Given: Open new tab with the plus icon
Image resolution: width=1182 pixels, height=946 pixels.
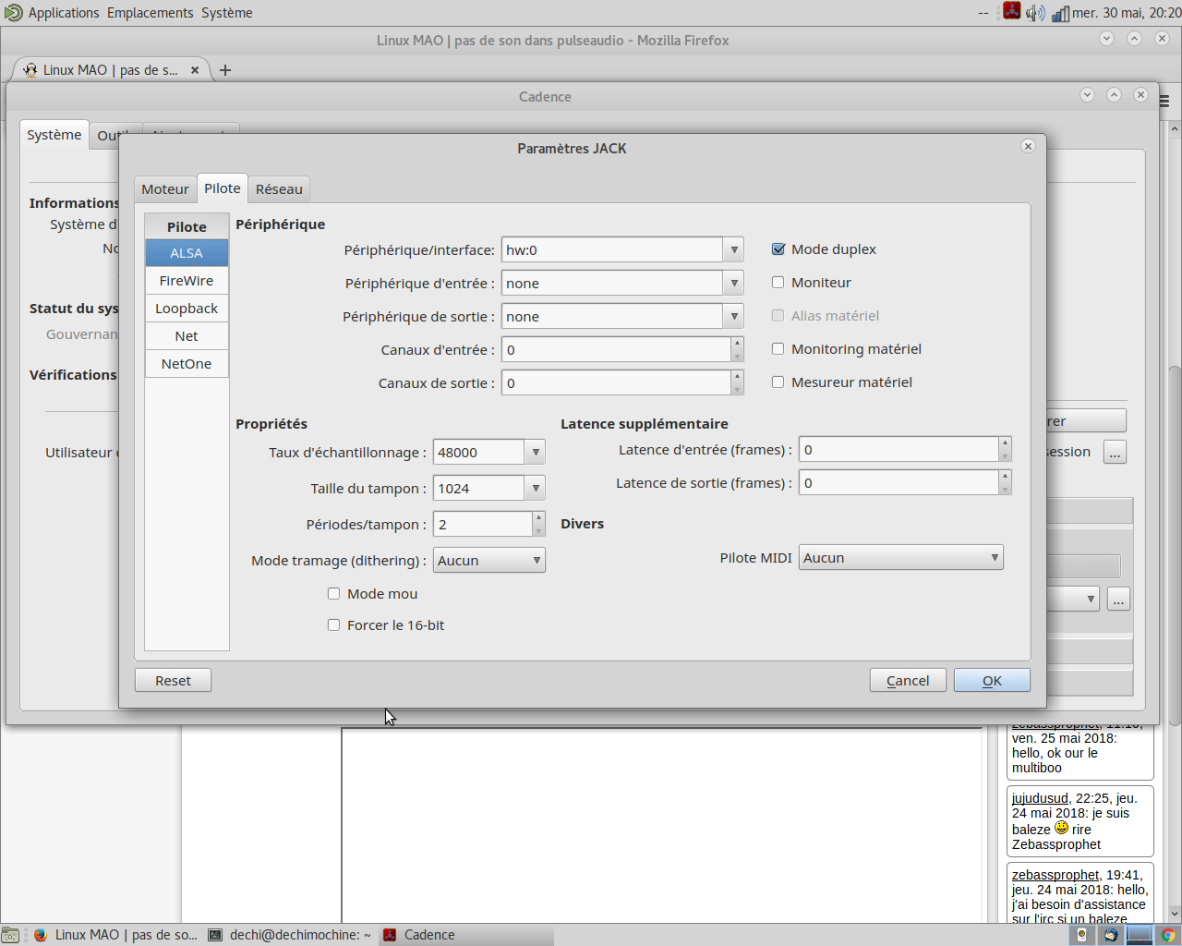Looking at the screenshot, I should [x=225, y=70].
